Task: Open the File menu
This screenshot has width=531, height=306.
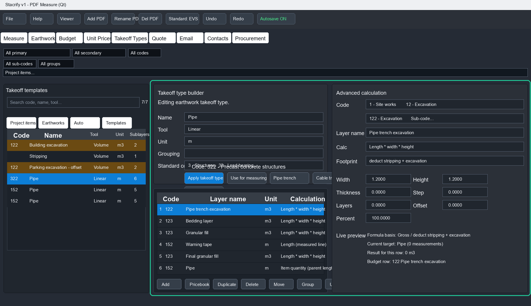Action: coord(14,19)
